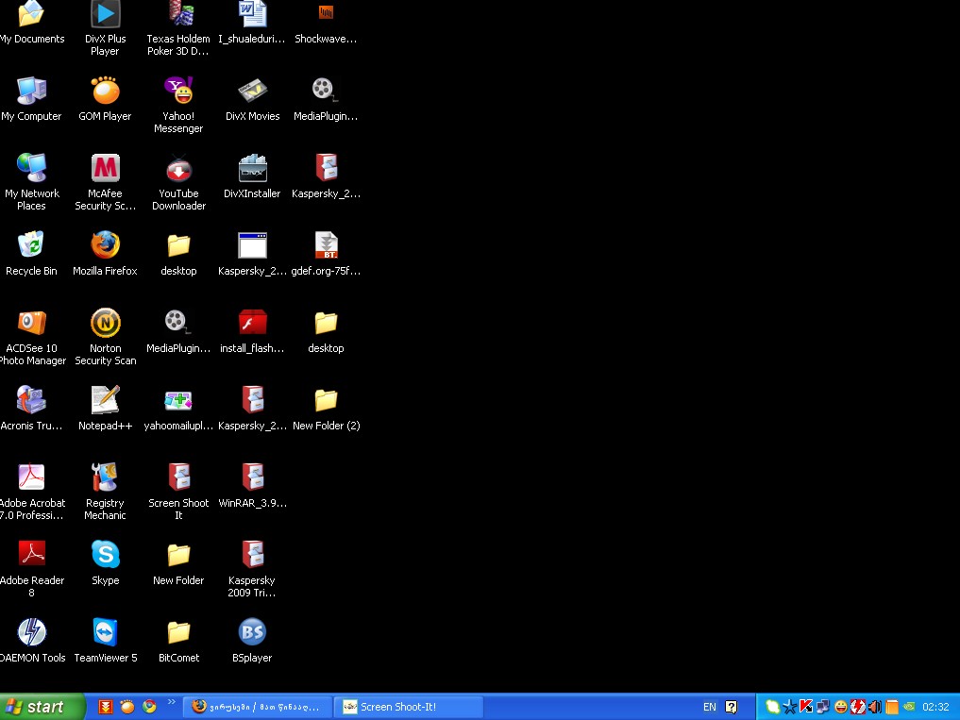This screenshot has width=960, height=720.
Task: Select the Registry Mechanic shortcut
Action: [106, 493]
